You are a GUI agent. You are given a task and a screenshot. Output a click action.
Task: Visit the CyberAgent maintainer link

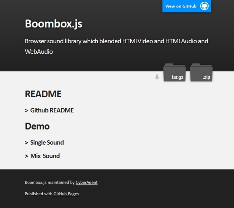pos(87,183)
